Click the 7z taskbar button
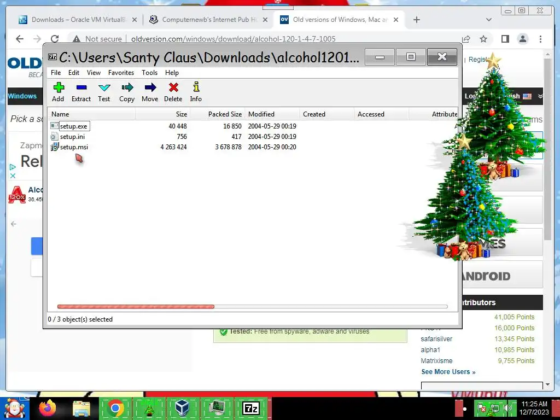The width and height of the screenshot is (560, 420). [x=250, y=408]
